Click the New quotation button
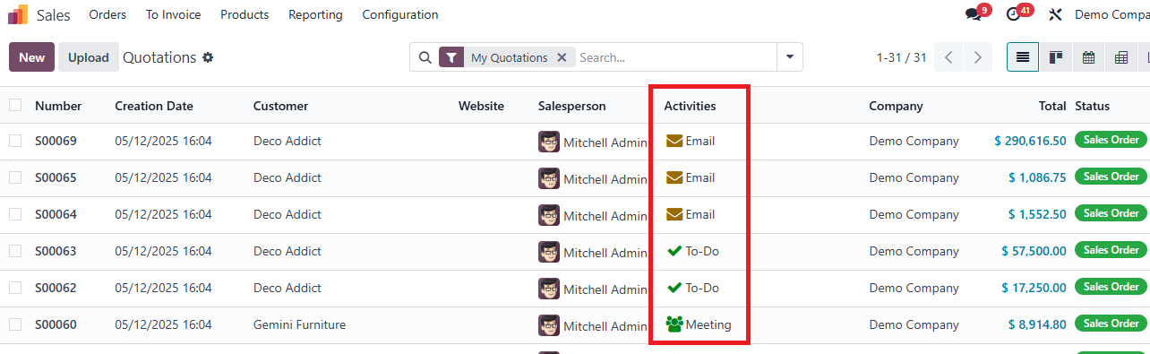 point(31,57)
